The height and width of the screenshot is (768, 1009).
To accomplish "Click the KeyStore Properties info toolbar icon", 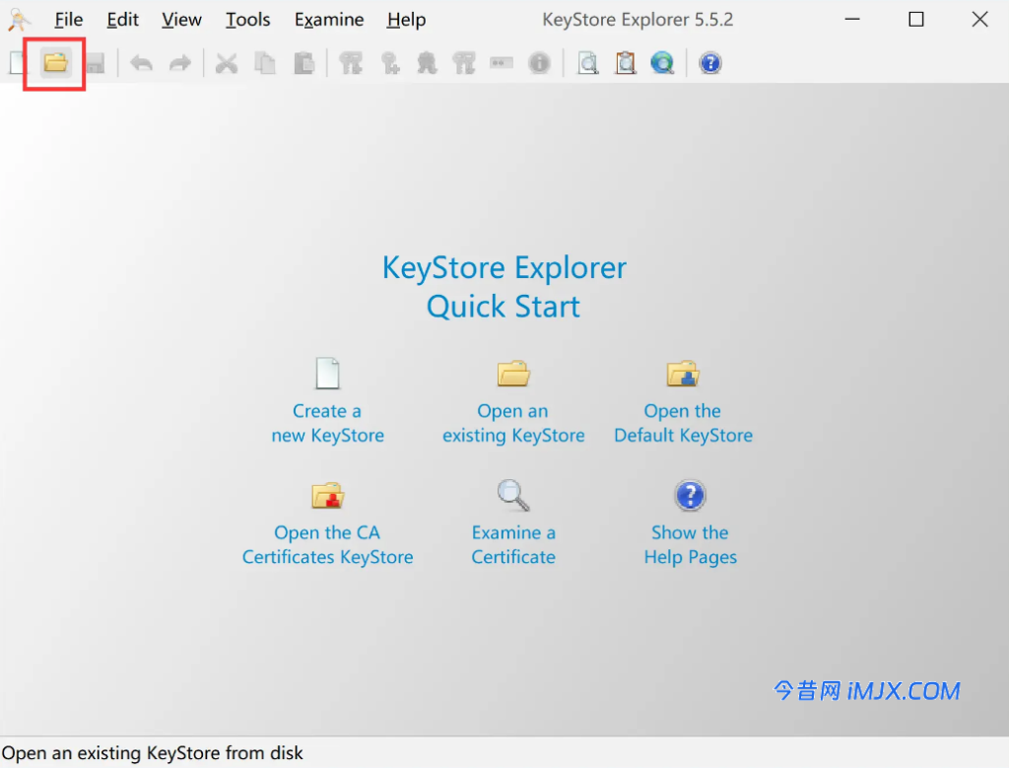I will click(x=539, y=63).
